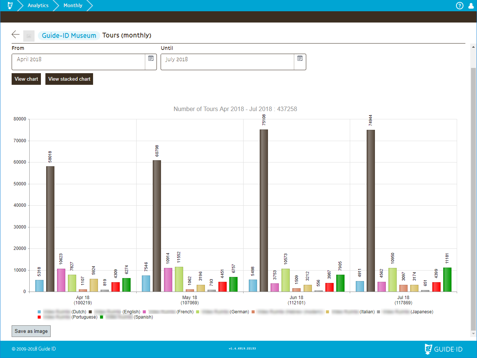Click the 'Apr 18 (100219)' axis label
The width and height of the screenshot is (477, 358).
point(83,300)
